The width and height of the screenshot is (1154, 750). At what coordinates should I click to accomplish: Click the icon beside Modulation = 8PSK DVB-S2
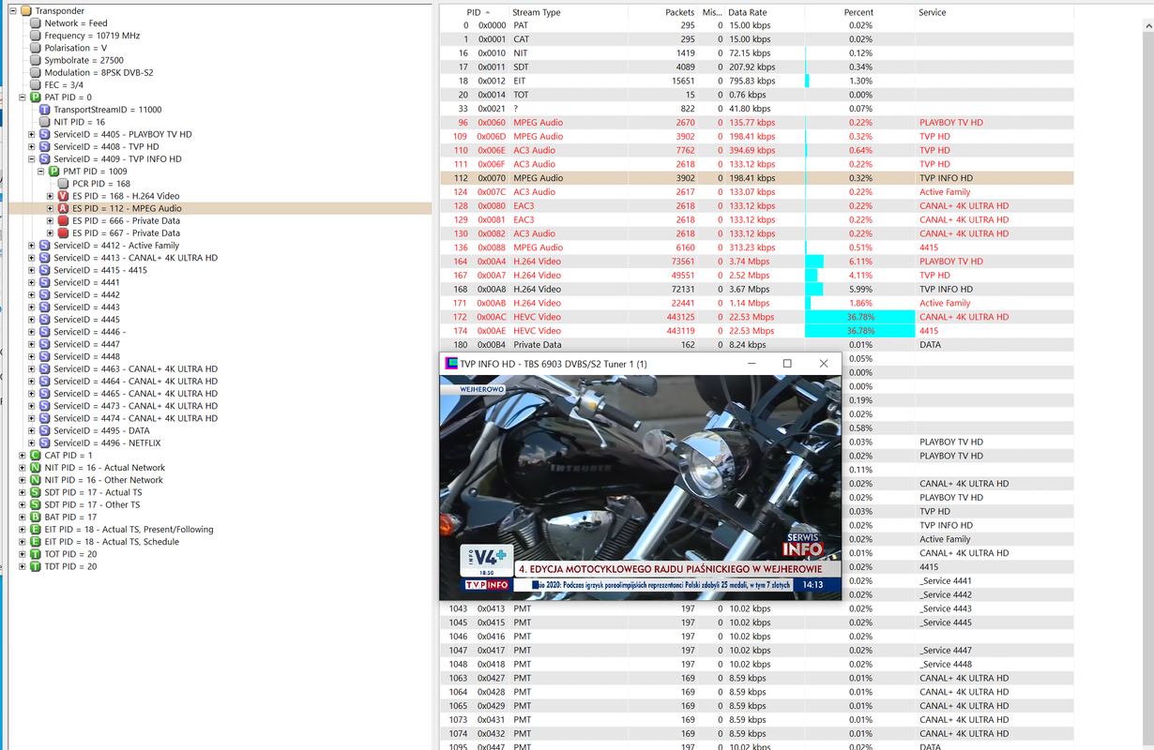(x=35, y=72)
